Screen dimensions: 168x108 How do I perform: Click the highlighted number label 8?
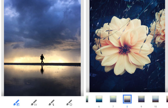[x=127, y=106]
